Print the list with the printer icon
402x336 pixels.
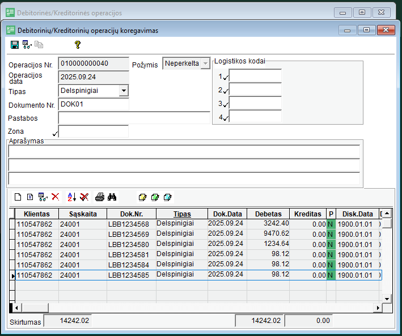100,197
